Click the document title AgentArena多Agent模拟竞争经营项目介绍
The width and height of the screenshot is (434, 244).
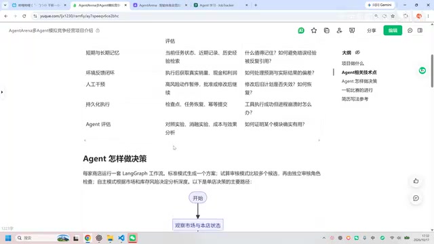pos(51,30)
